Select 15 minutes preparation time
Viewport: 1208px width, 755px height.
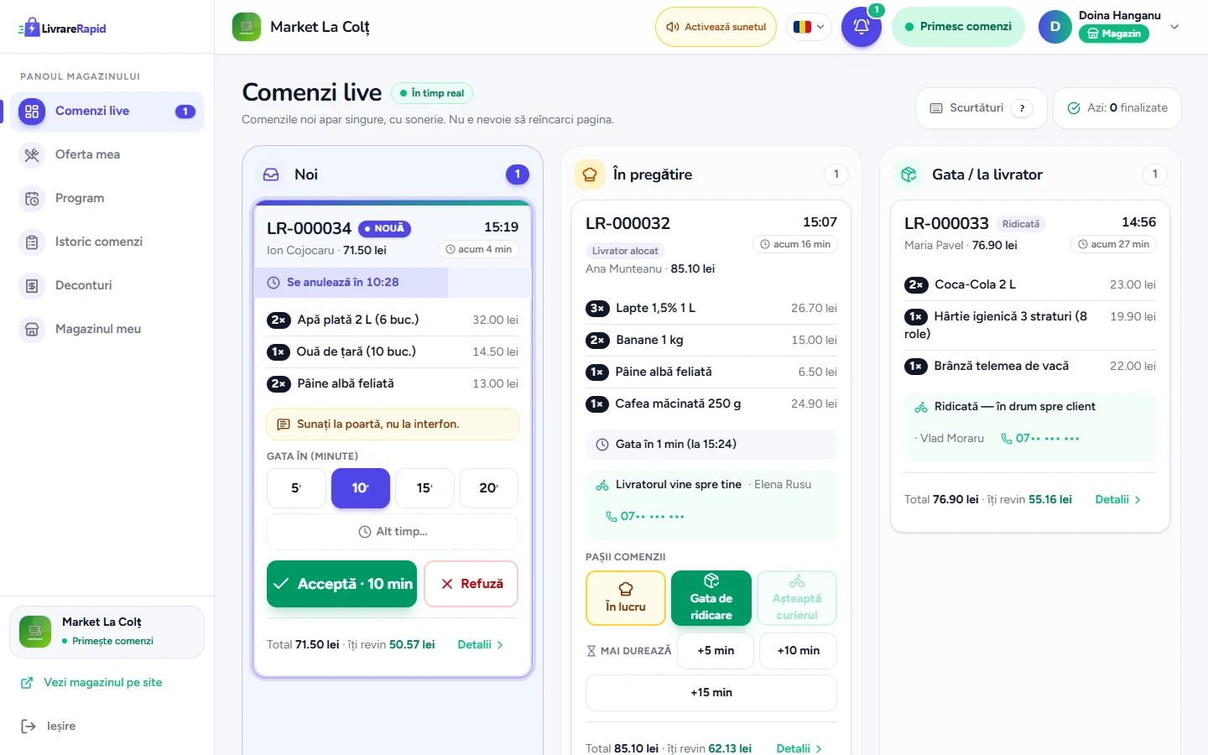pyautogui.click(x=424, y=488)
